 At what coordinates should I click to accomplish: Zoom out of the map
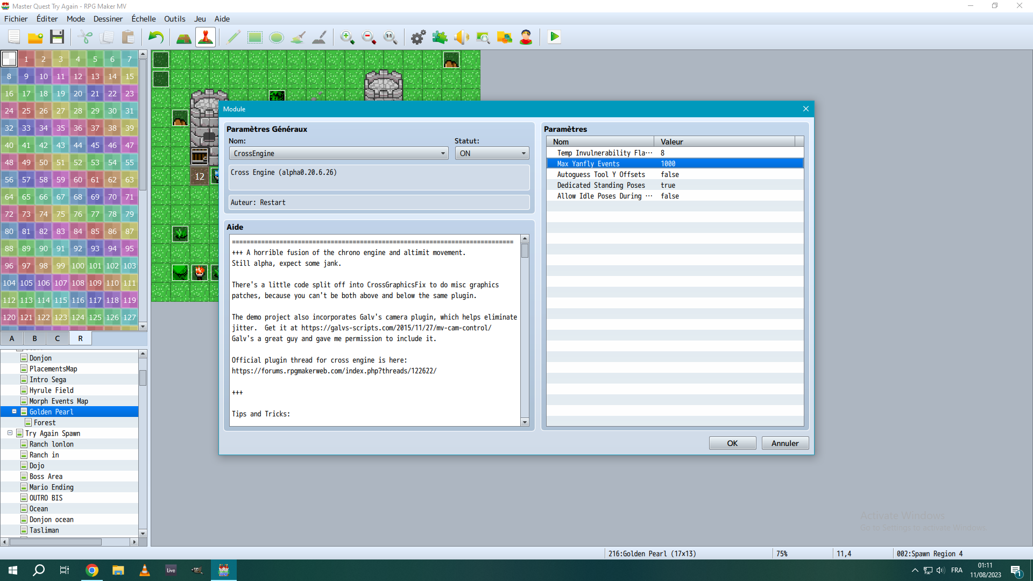[369, 37]
